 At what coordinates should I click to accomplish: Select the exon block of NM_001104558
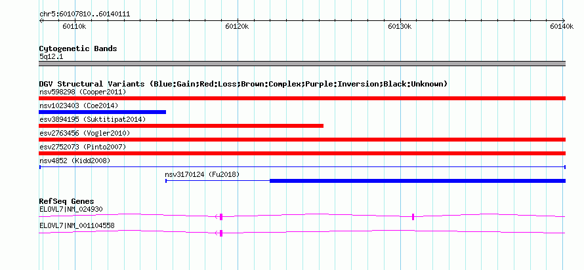(x=221, y=233)
